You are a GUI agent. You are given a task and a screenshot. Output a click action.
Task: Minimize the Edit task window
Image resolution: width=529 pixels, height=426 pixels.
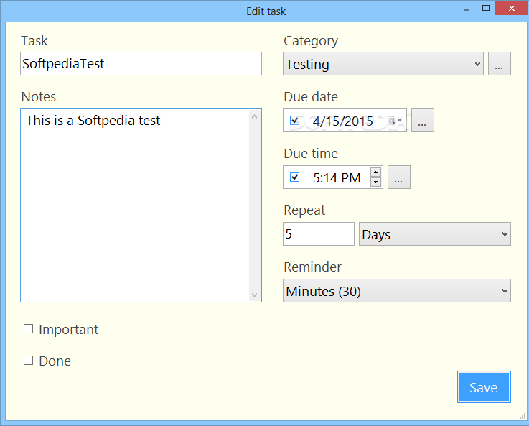pos(467,9)
